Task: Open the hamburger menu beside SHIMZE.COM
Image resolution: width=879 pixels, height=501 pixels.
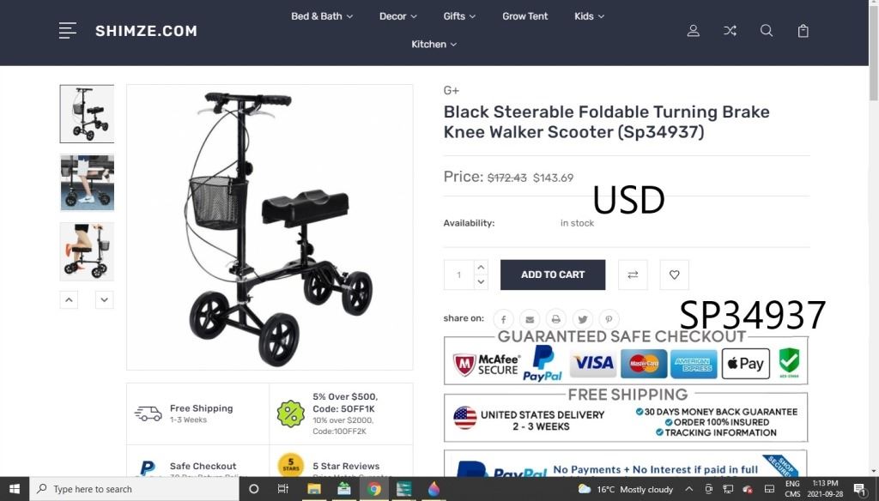Action: [67, 31]
